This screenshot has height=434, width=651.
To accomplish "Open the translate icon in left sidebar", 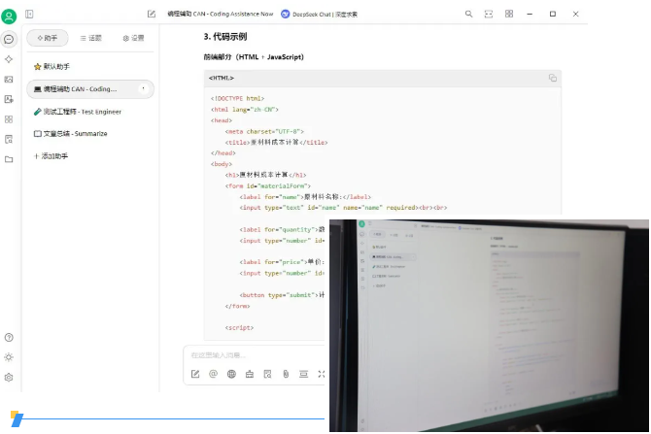I will point(9,99).
